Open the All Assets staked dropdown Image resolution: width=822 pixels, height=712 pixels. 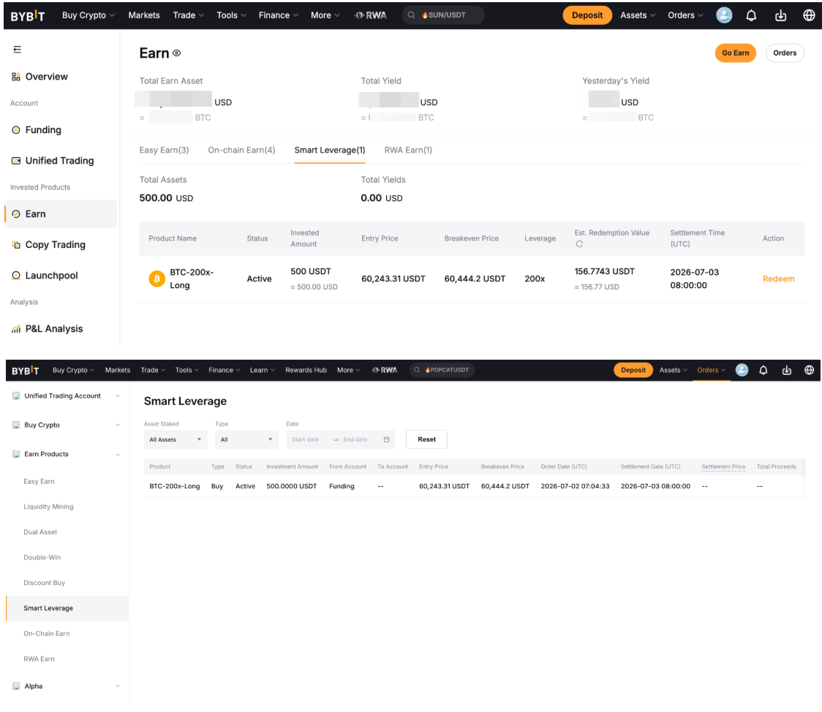point(176,439)
